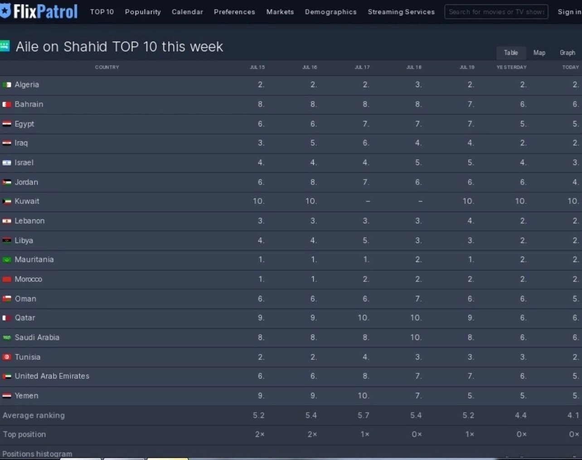Click the Libya flag icon
Screen dimensions: 582x460
[7, 240]
